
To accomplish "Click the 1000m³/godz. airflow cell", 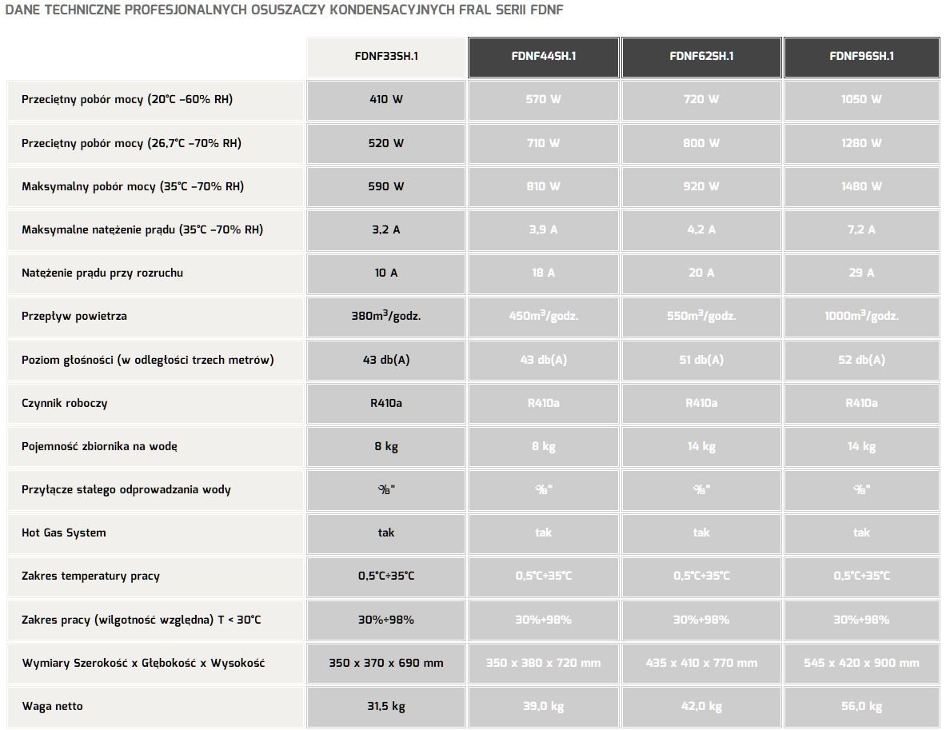I will click(861, 316).
